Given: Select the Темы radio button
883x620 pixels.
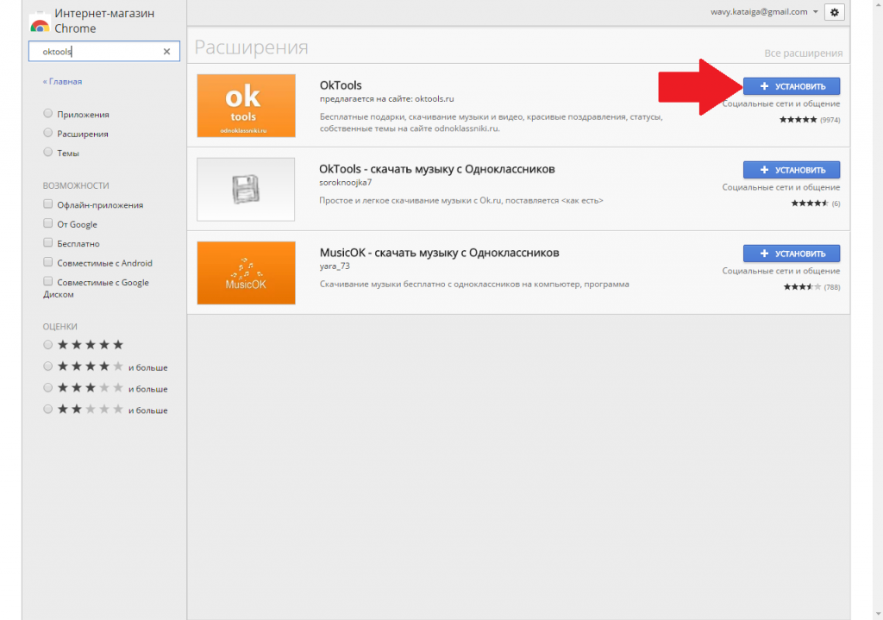Looking at the screenshot, I should click(x=48, y=153).
